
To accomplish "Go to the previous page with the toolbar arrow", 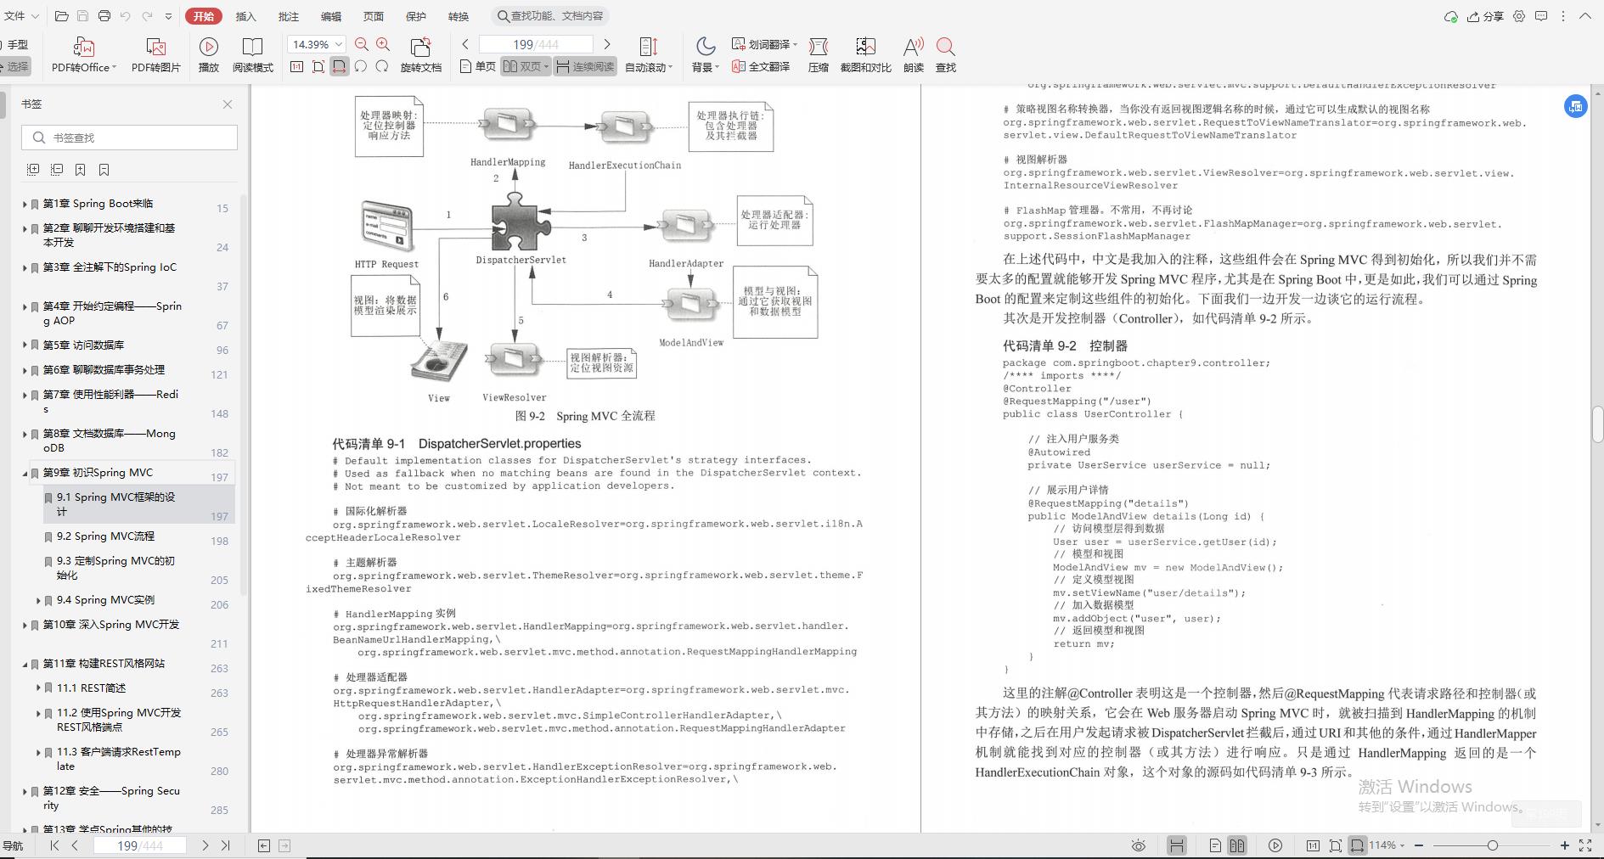I will click(465, 44).
